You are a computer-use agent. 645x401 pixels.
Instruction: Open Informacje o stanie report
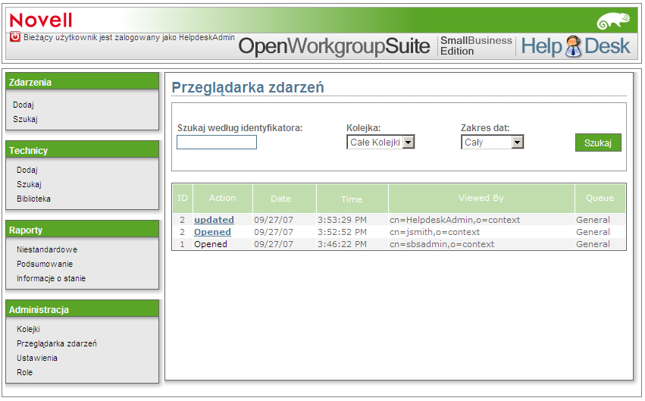51,278
